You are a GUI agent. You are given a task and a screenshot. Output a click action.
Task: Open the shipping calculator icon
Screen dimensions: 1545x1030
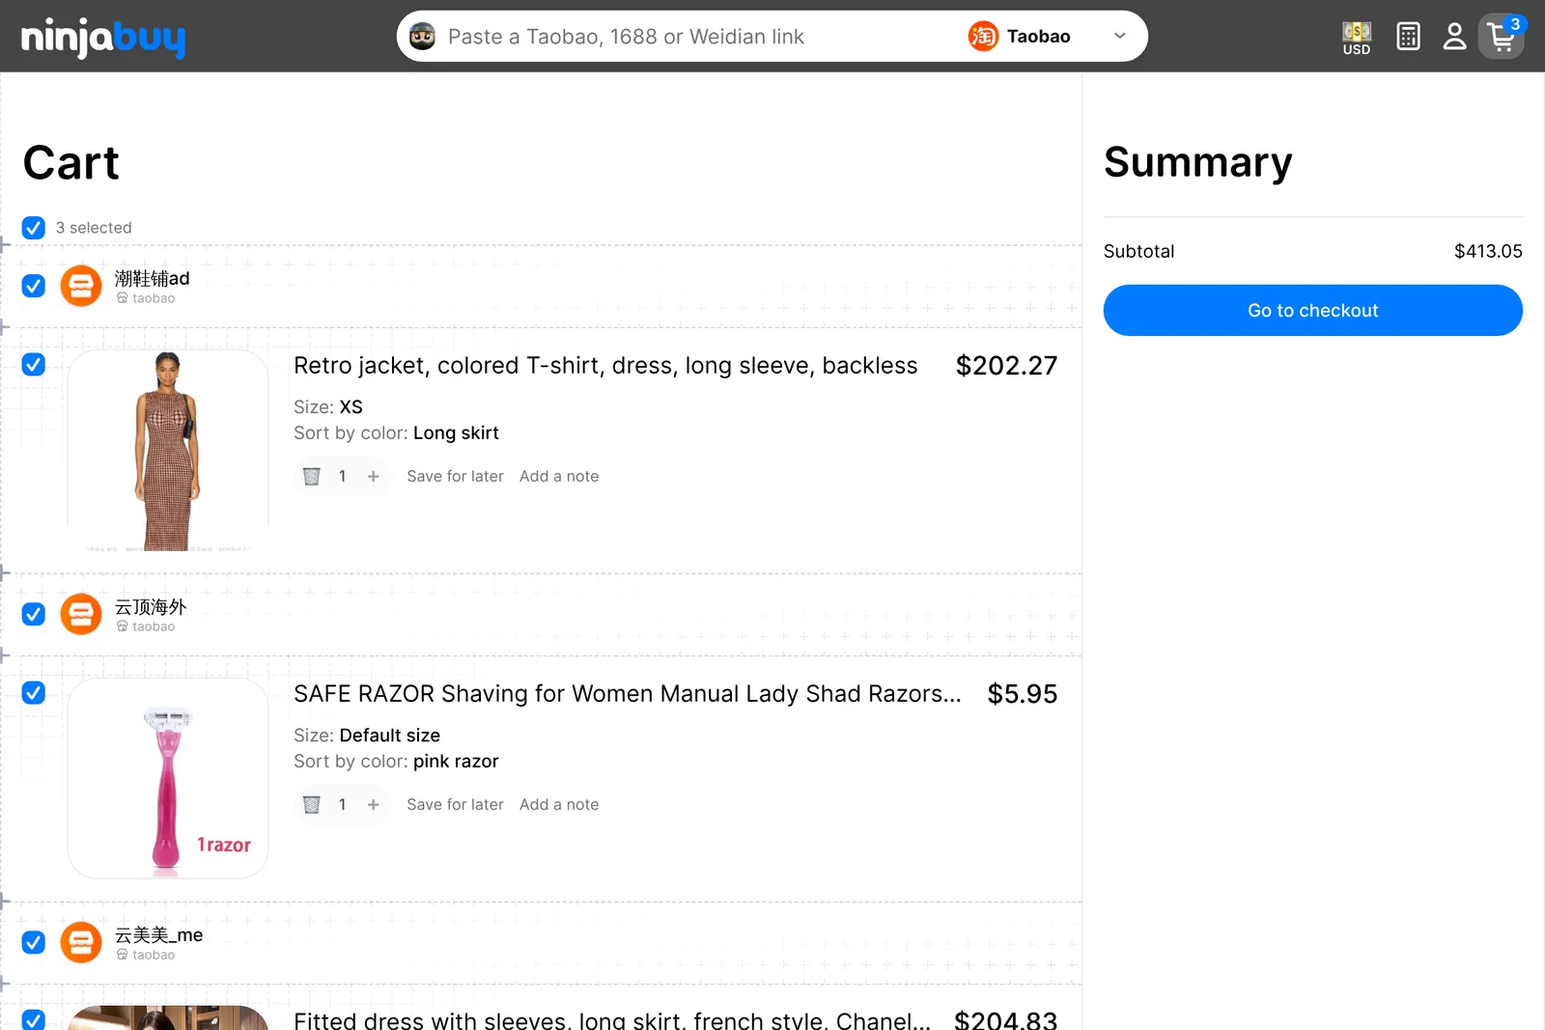[1408, 37]
